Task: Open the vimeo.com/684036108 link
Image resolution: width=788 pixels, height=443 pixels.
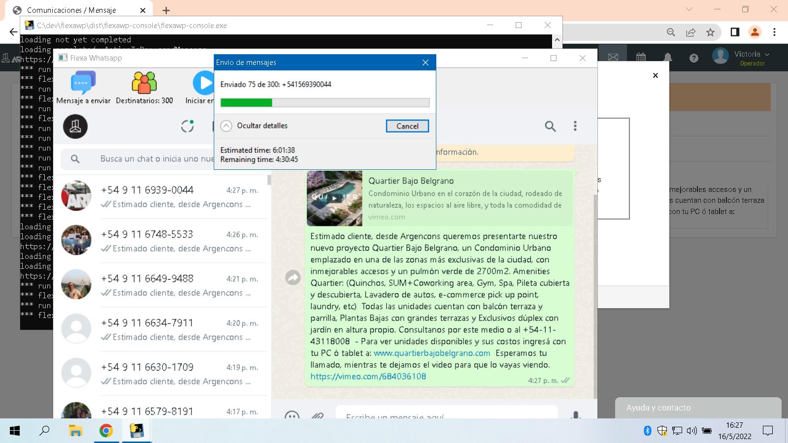Action: click(x=368, y=377)
